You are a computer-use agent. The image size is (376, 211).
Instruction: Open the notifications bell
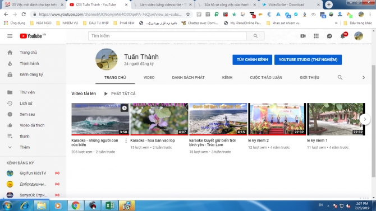coord(343,36)
